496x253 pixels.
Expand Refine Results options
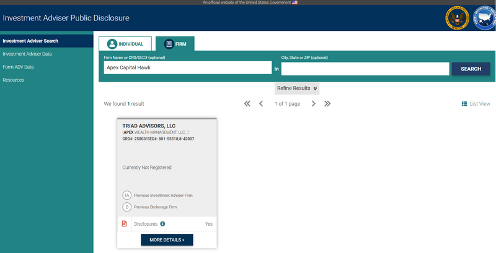pyautogui.click(x=297, y=88)
